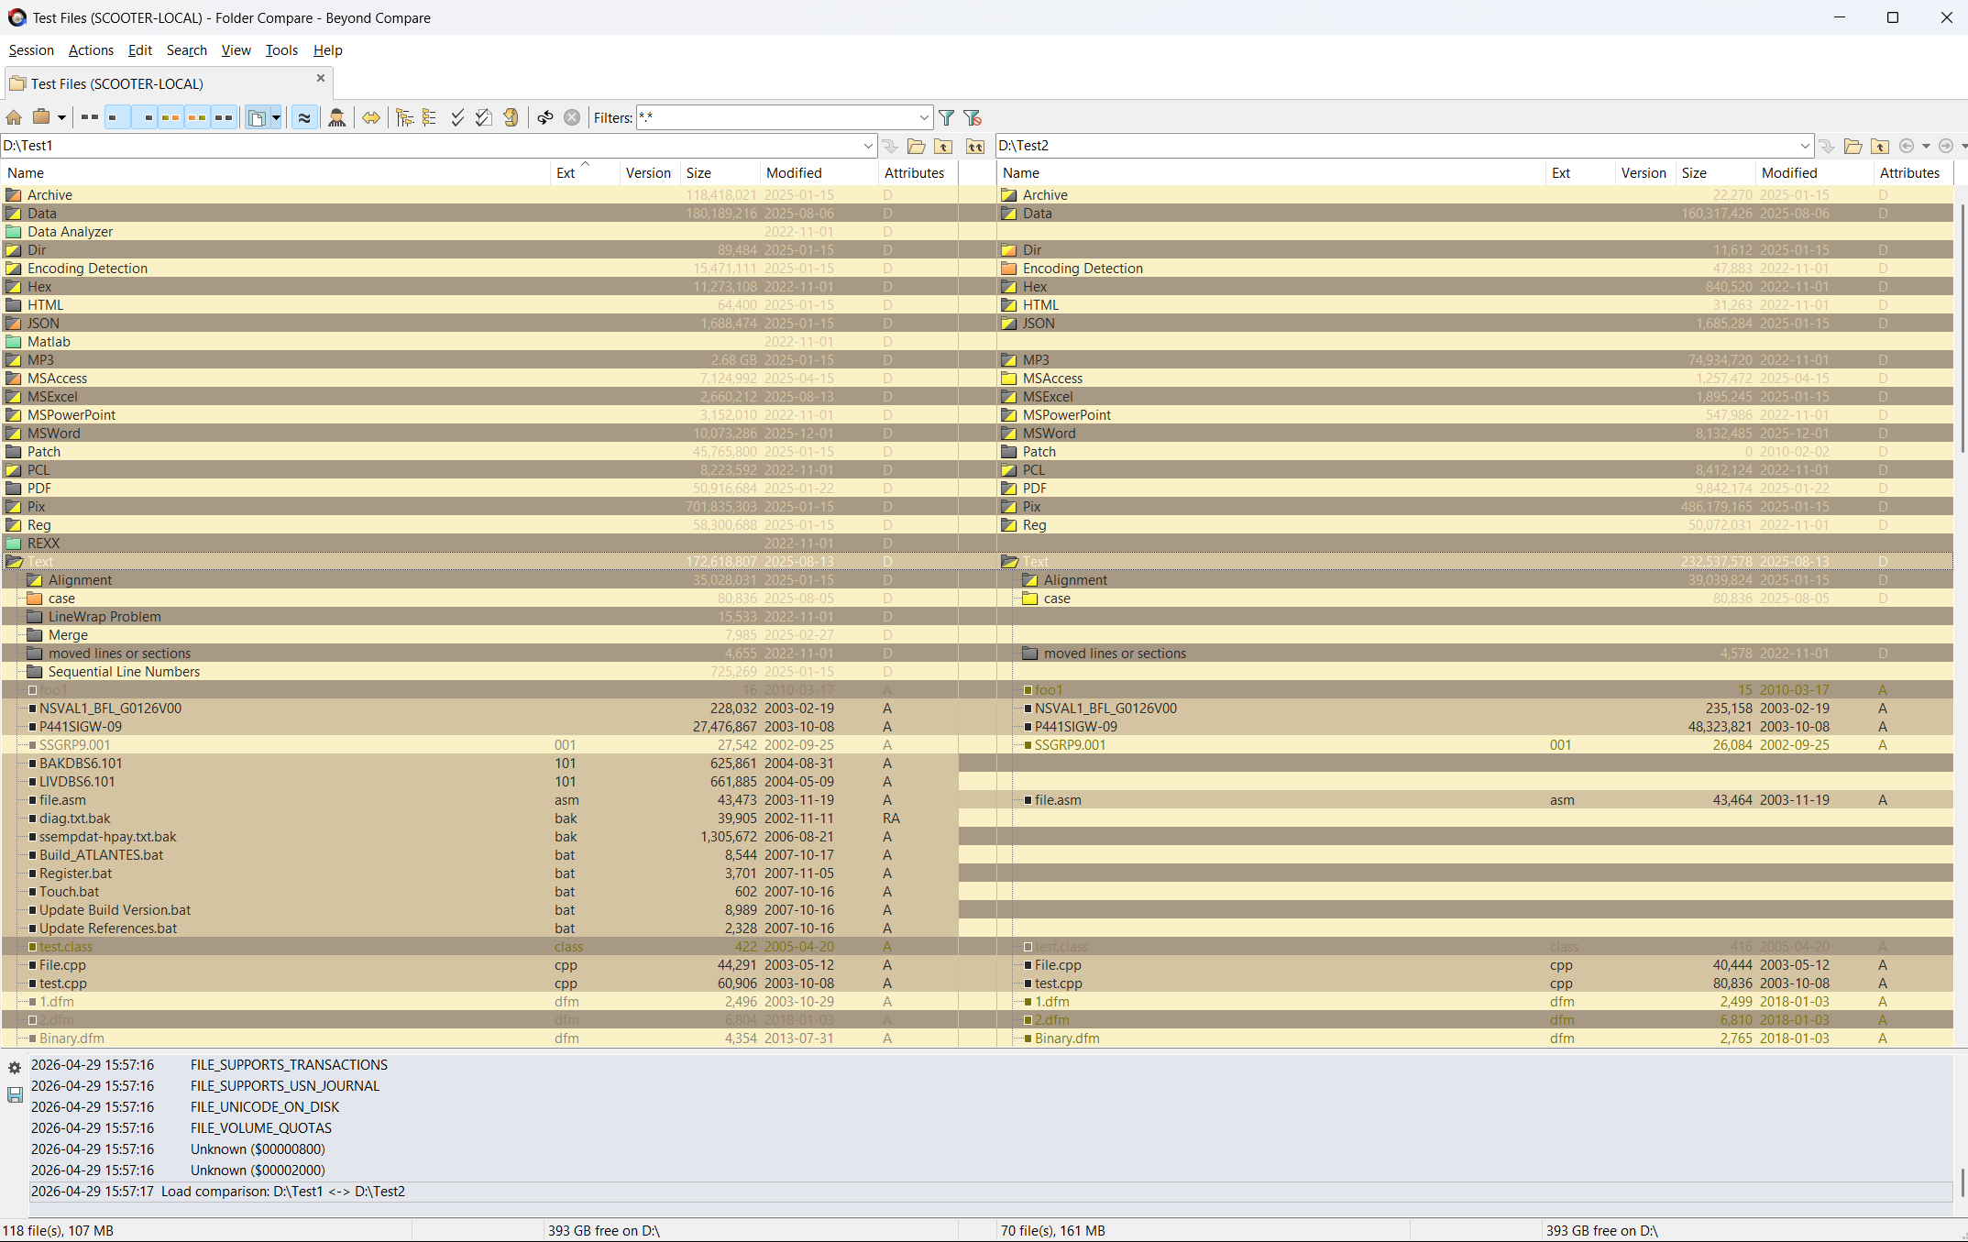Open the Session menu

pyautogui.click(x=31, y=50)
